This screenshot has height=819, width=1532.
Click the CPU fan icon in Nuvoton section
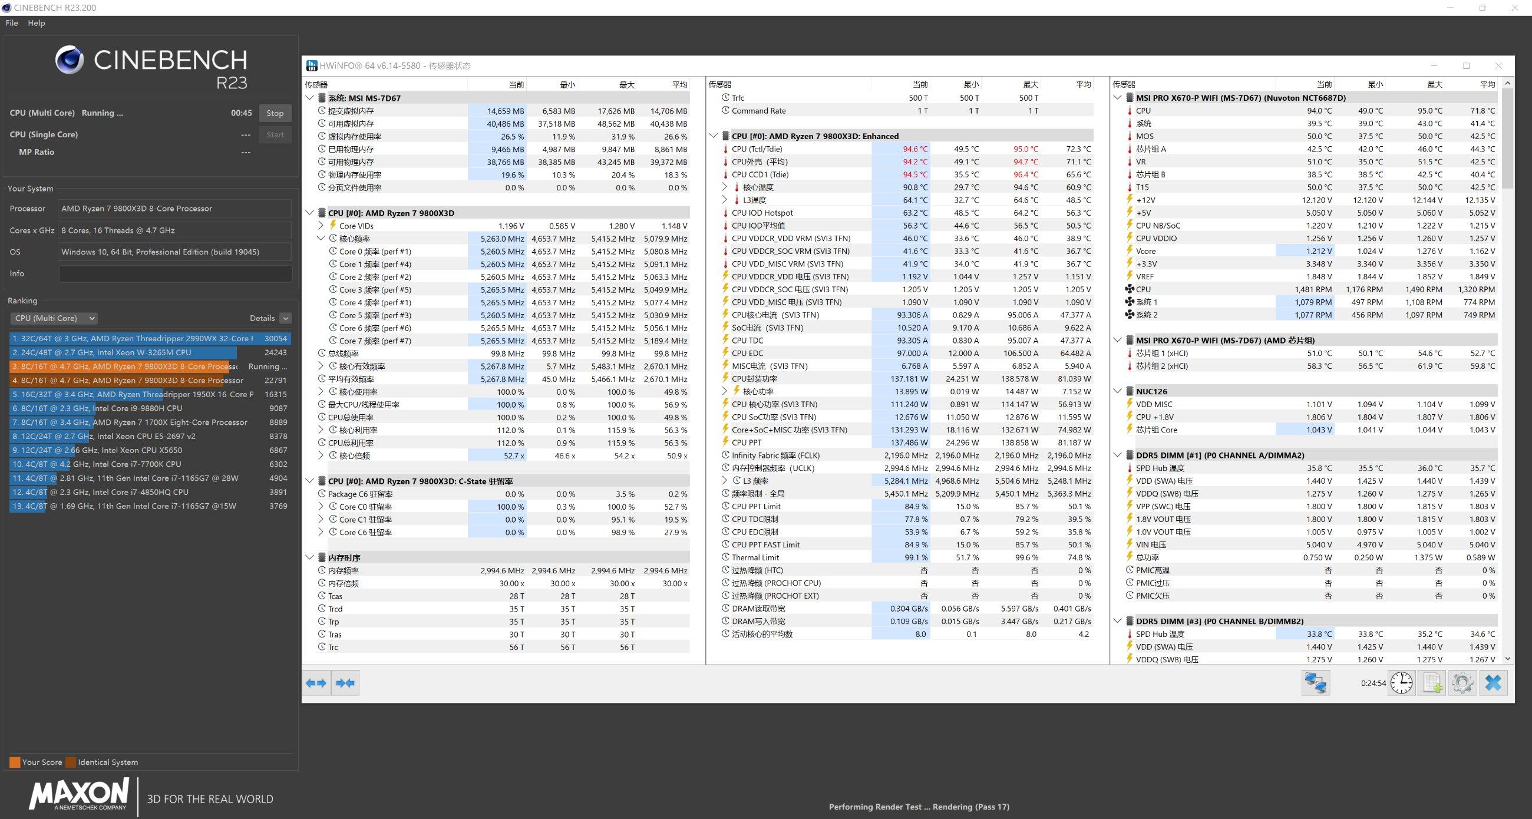coord(1130,289)
